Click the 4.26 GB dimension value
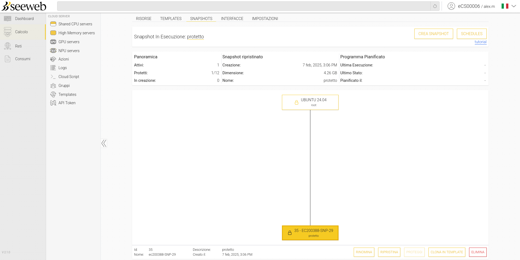The width and height of the screenshot is (520, 260). (330, 73)
